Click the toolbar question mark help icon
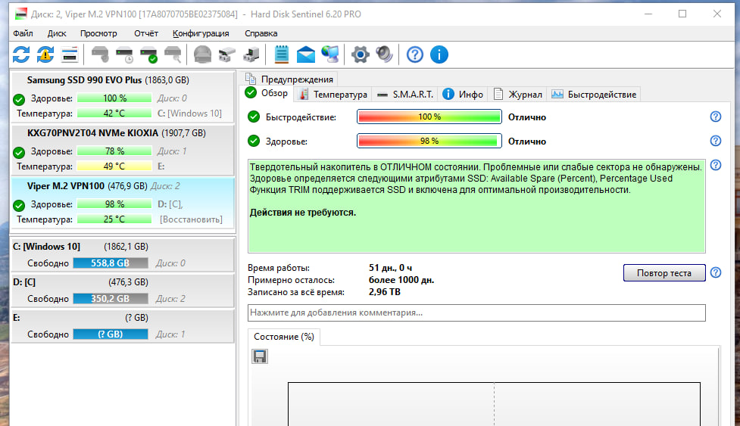Screen dimensions: 740x426 click(x=415, y=54)
